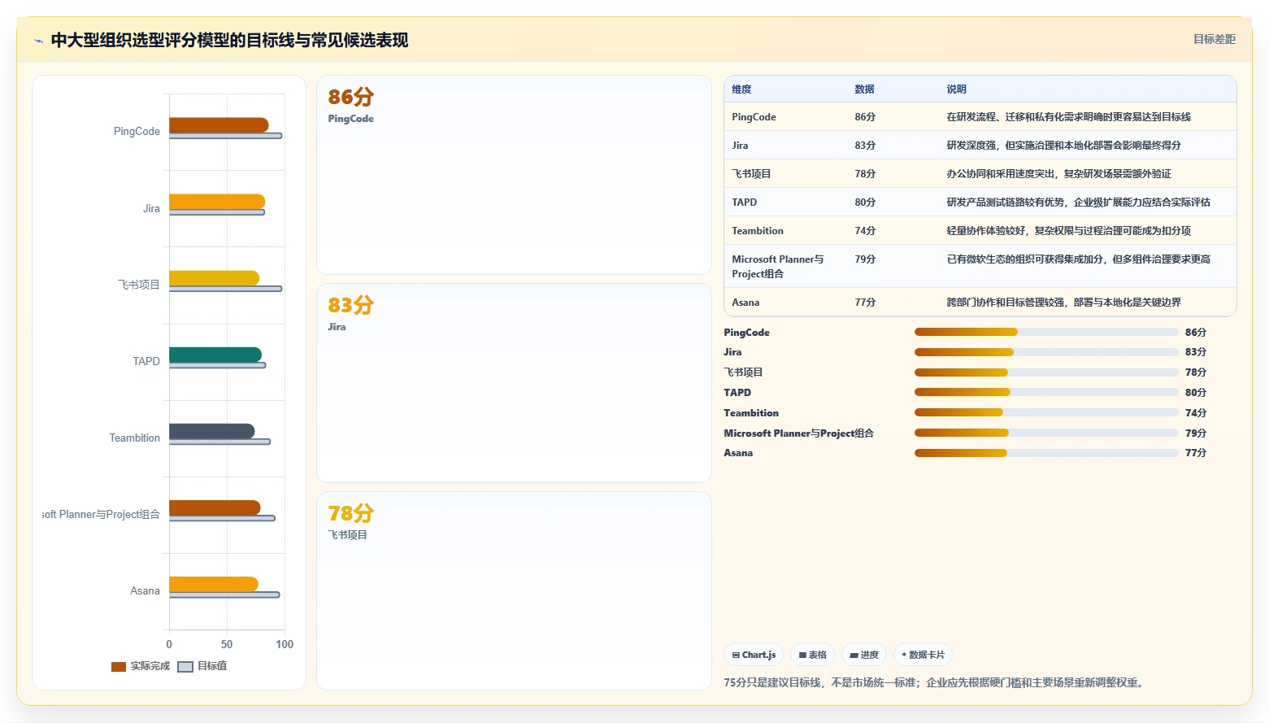Click the 100 tick label on the chart axis
Viewport: 1269px width, 723px height.
pos(285,644)
